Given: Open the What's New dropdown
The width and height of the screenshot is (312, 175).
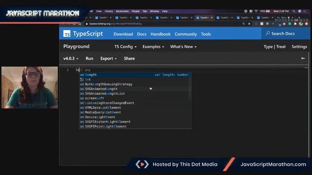Looking at the screenshot, I should pyautogui.click(x=183, y=47).
